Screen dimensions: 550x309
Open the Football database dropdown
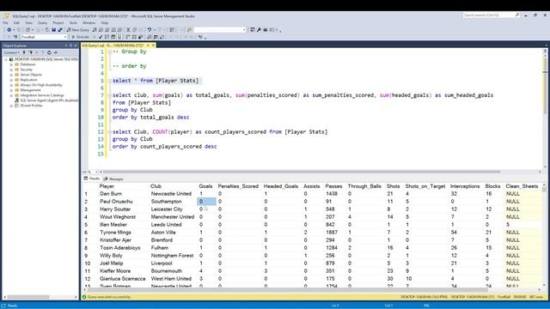point(65,37)
